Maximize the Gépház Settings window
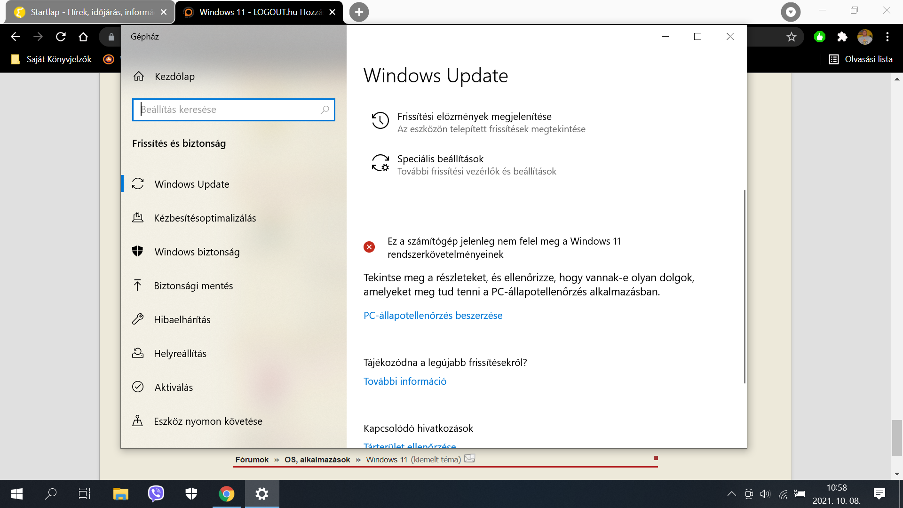 pyautogui.click(x=697, y=37)
